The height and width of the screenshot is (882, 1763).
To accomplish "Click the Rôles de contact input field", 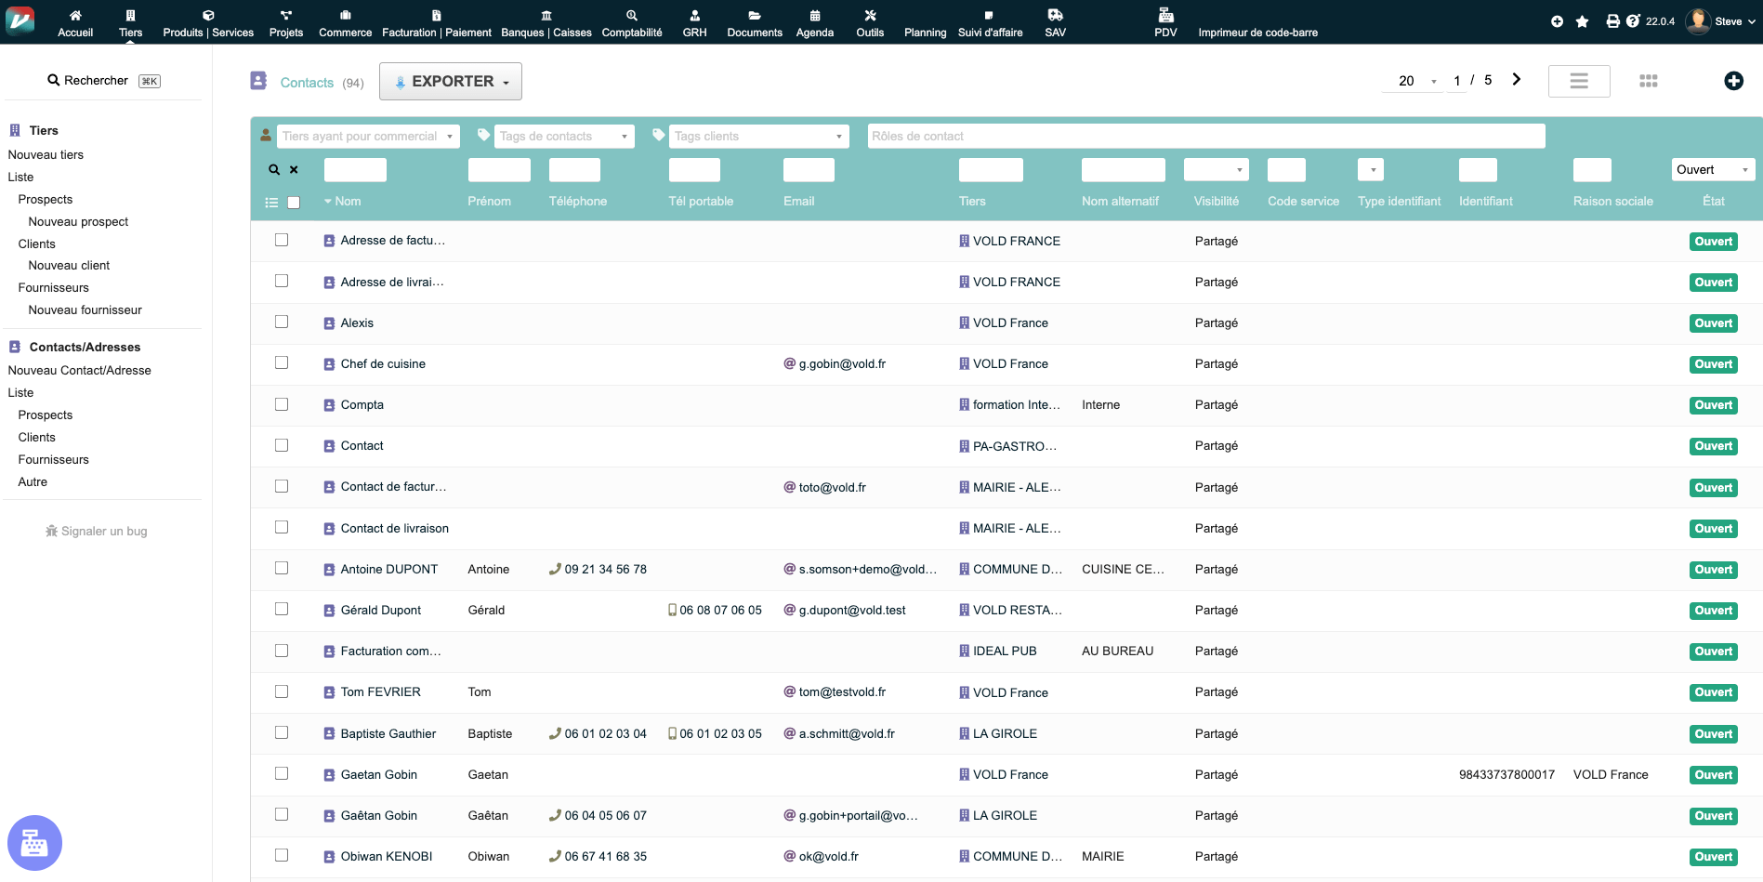I will pos(1205,137).
